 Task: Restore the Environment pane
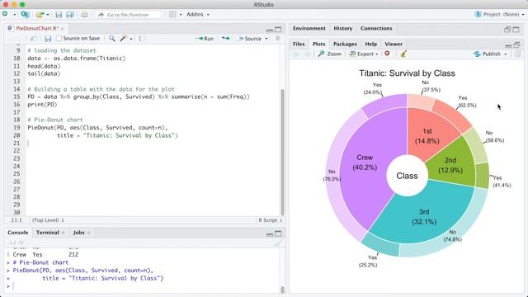(507, 30)
